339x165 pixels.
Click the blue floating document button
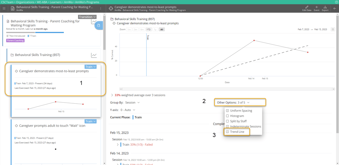99,25
